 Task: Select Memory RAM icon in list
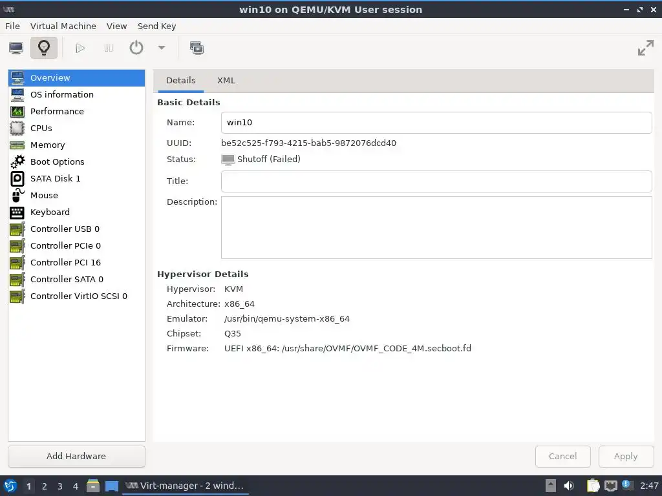tap(17, 145)
